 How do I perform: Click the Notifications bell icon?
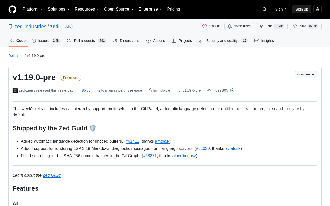[230, 26]
